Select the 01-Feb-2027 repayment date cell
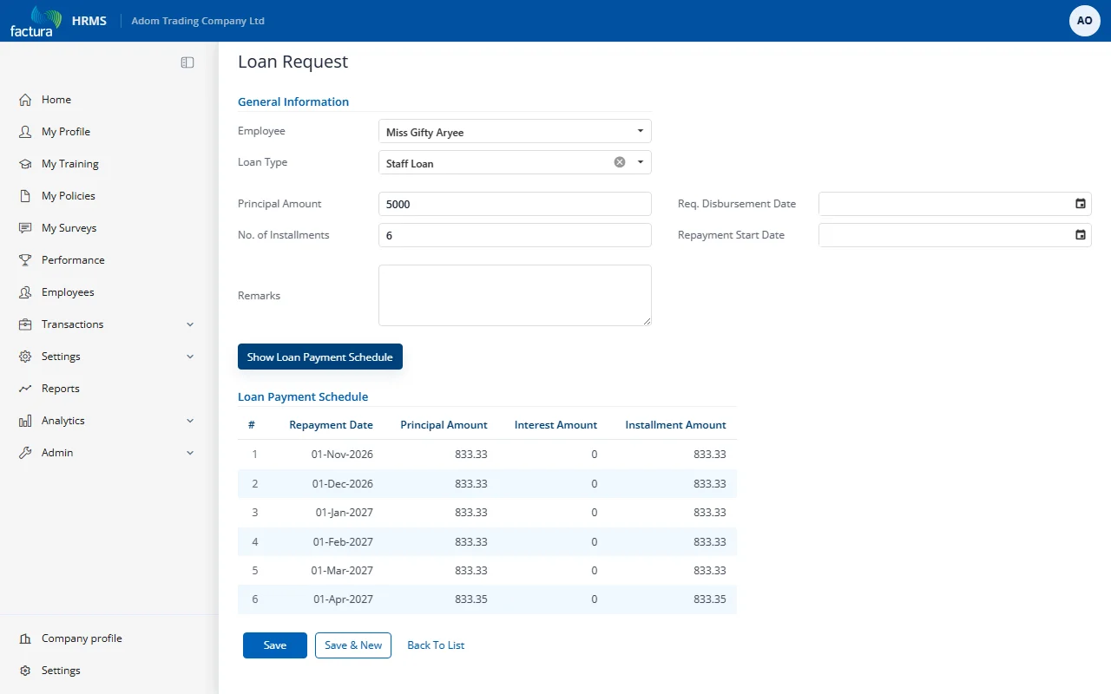 coord(343,542)
